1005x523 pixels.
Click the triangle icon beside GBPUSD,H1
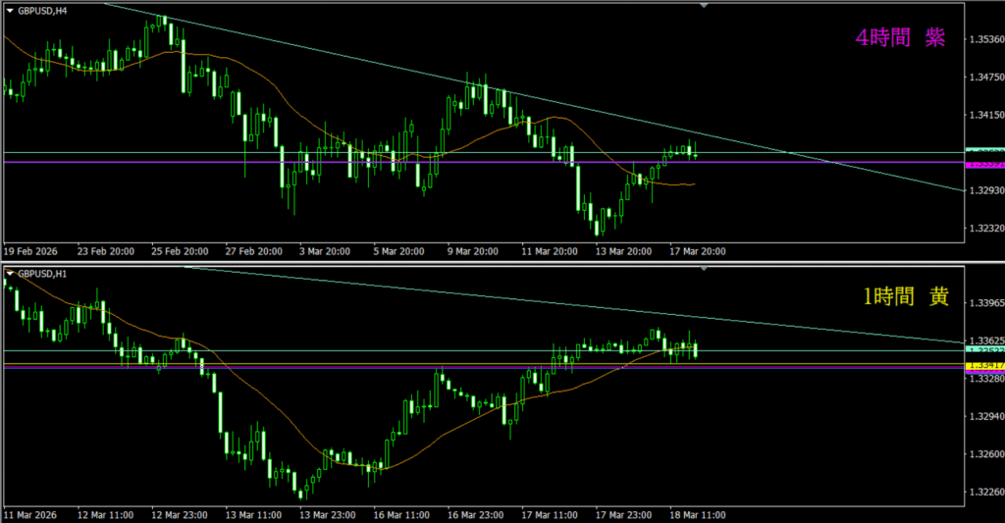click(10, 271)
